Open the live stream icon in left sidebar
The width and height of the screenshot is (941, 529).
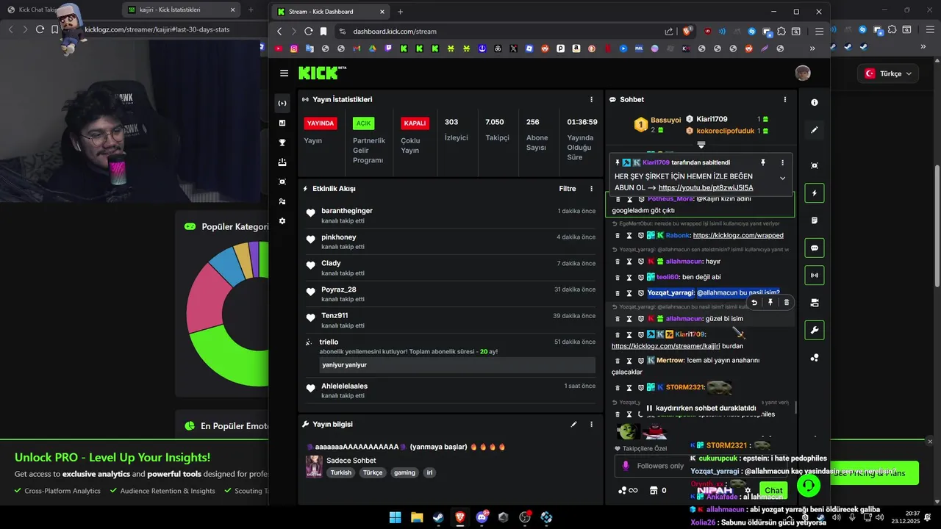(x=282, y=103)
